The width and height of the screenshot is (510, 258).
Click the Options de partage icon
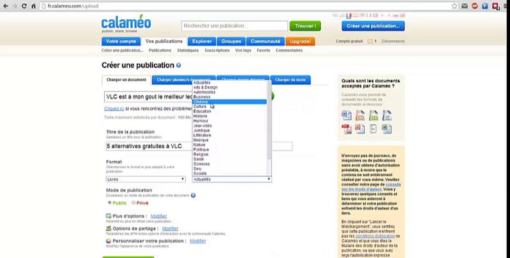pos(109,228)
